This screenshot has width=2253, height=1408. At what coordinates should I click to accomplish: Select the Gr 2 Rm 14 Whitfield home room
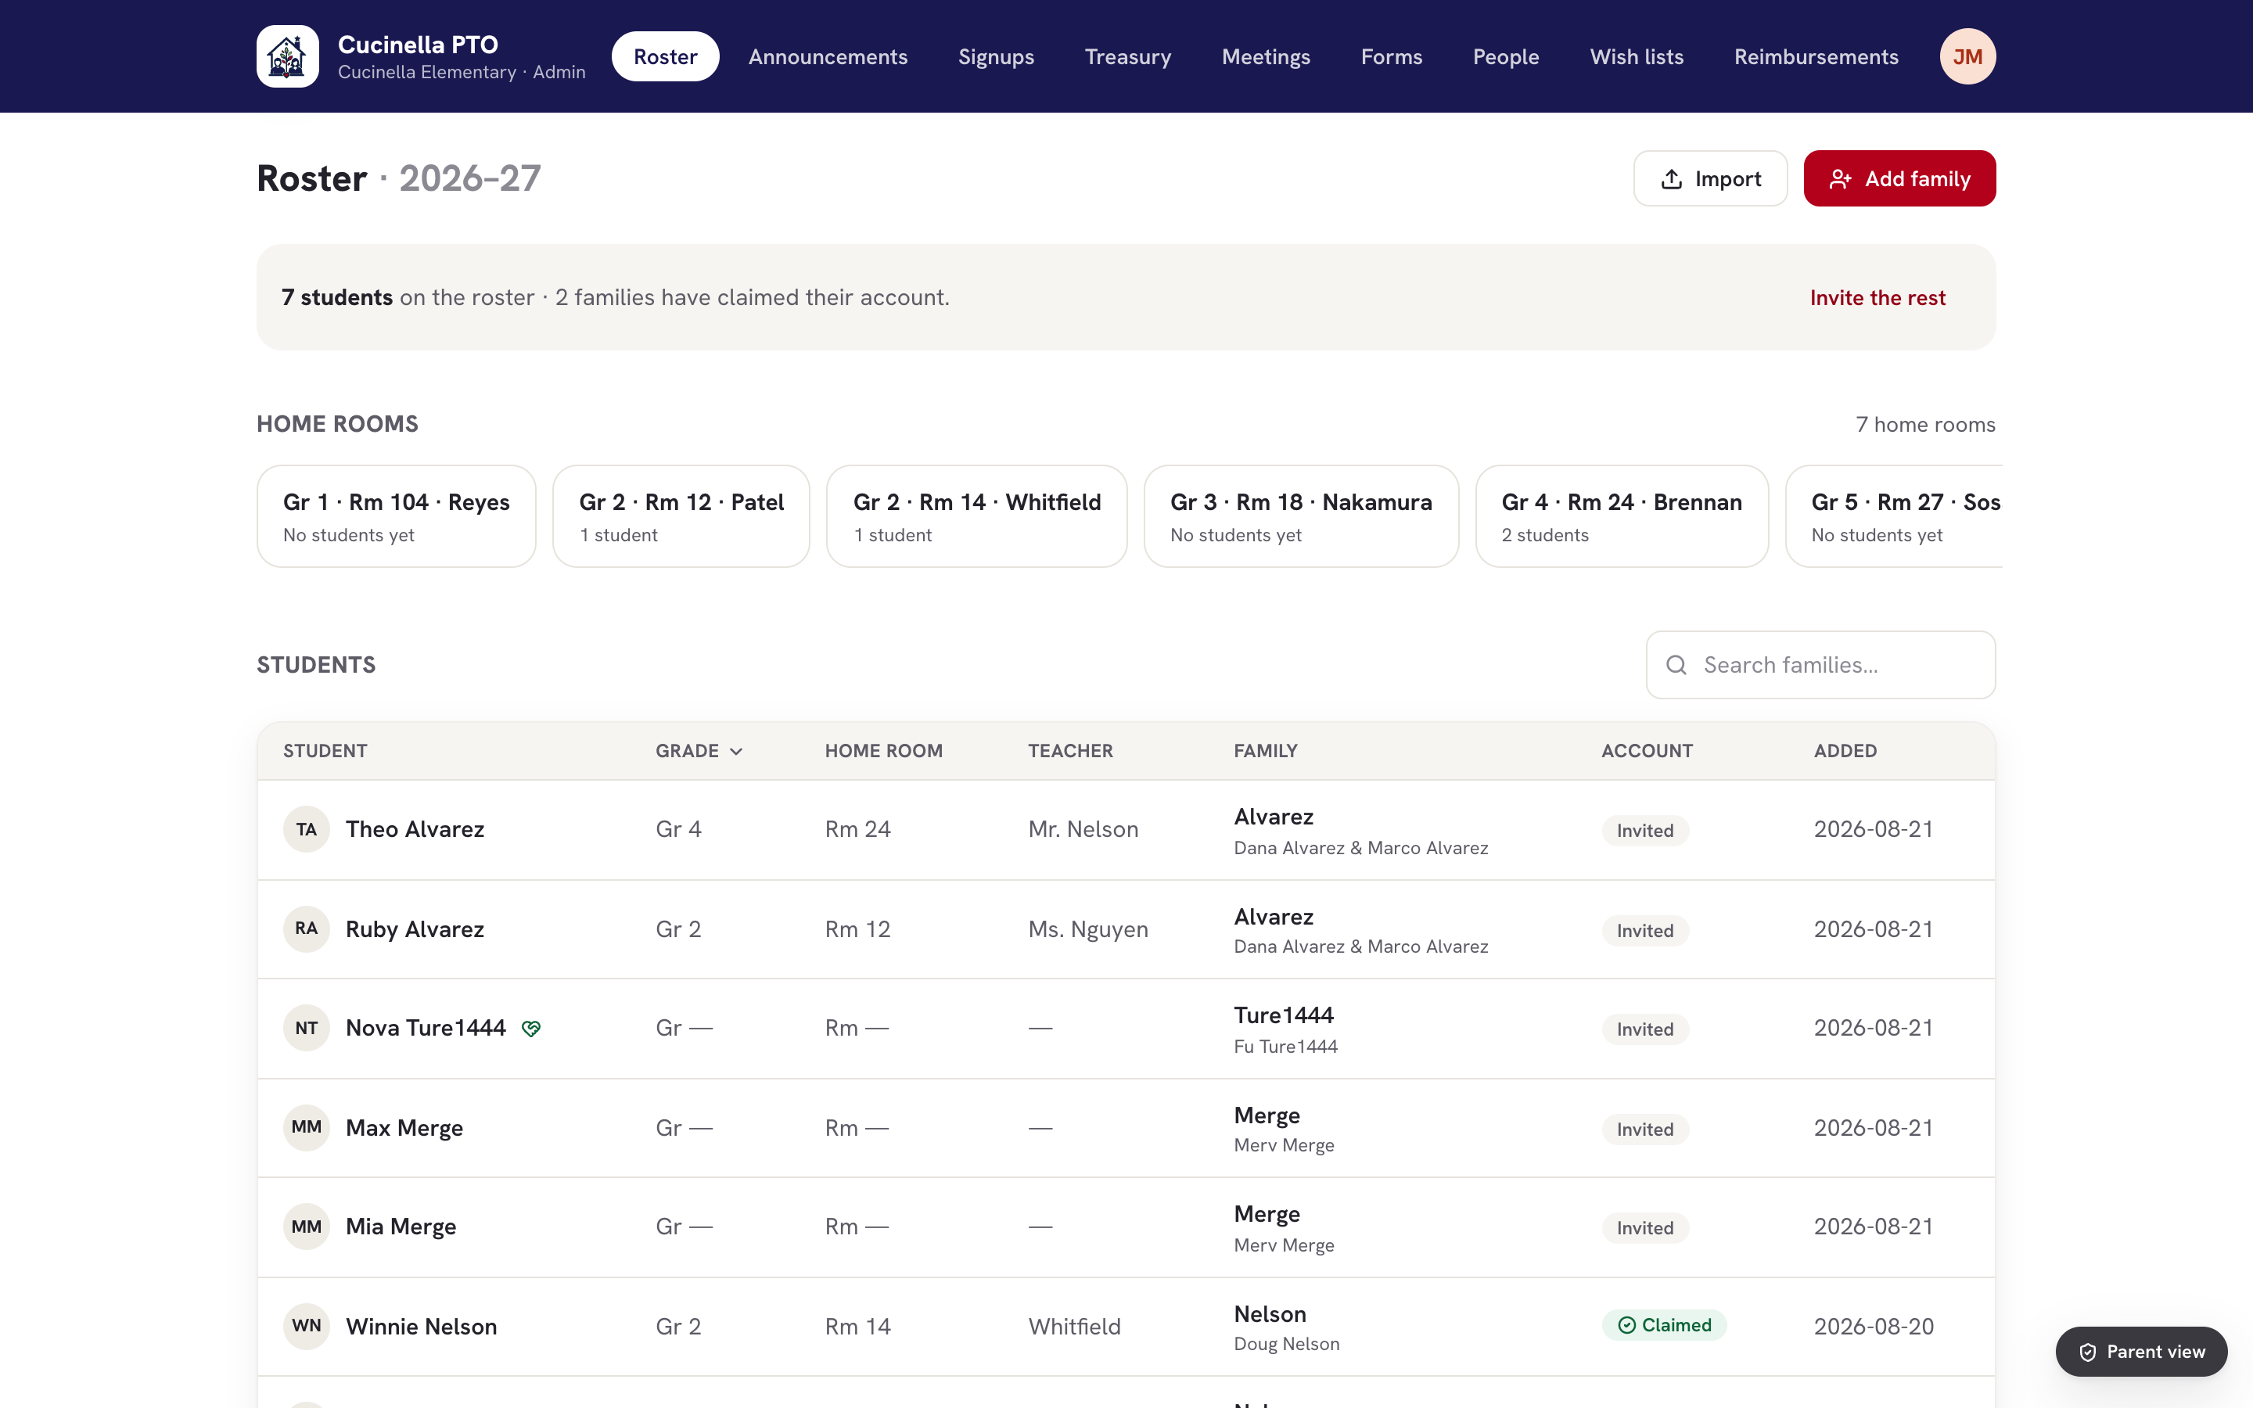click(976, 517)
